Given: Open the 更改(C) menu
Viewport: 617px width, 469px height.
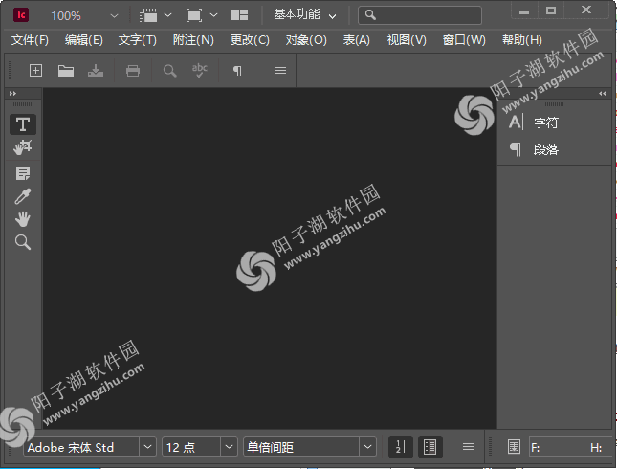Looking at the screenshot, I should point(250,40).
